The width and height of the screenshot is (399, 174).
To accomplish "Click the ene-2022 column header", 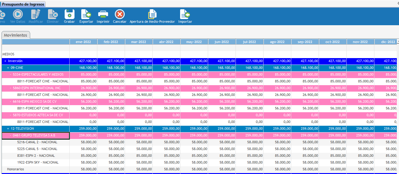I will tap(83, 42).
